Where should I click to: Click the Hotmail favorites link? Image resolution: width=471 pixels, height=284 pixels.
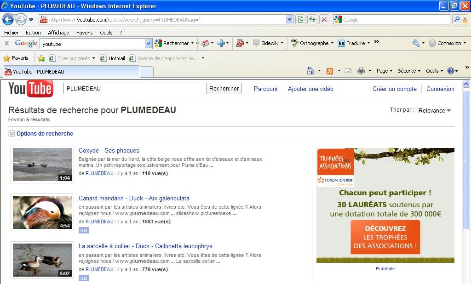pos(113,58)
